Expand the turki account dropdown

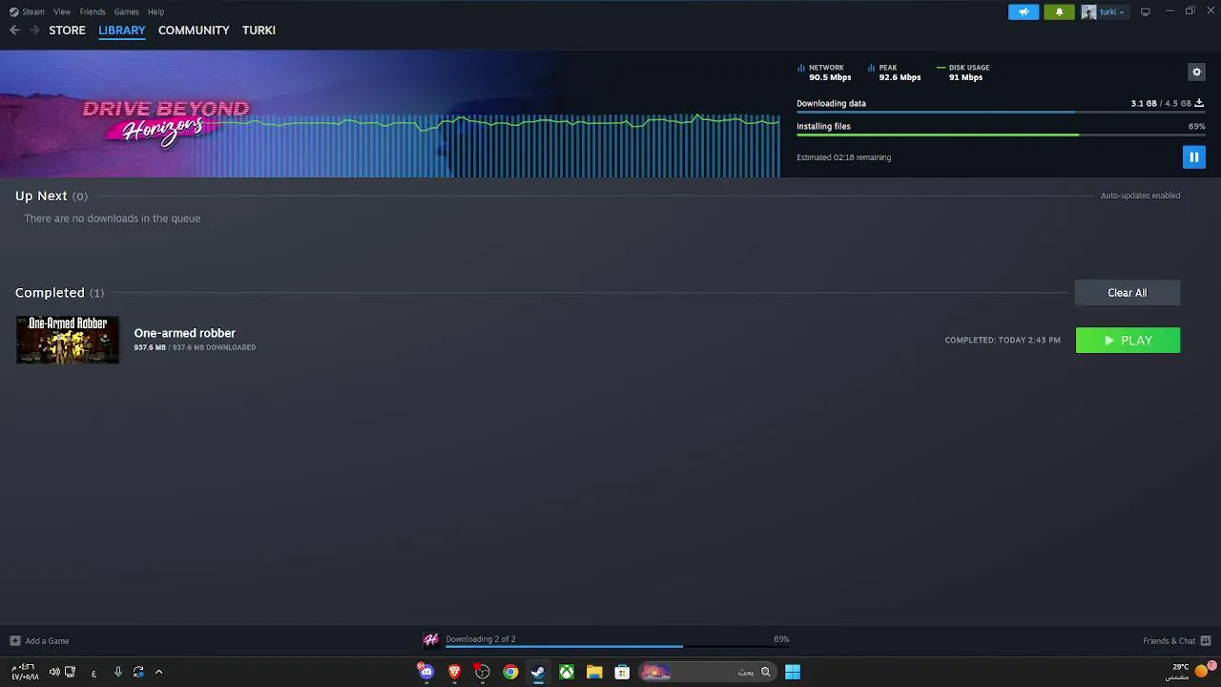pyautogui.click(x=1121, y=12)
